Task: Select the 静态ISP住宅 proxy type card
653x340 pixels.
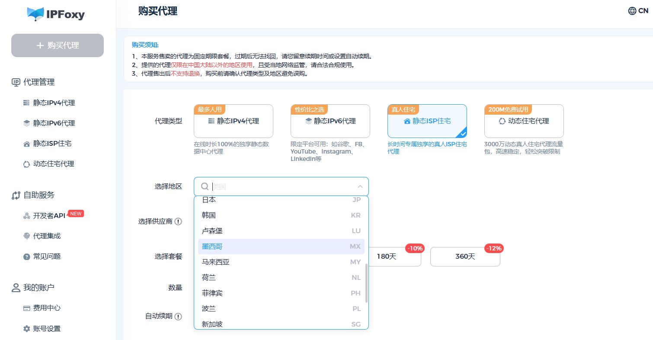Action: point(427,121)
